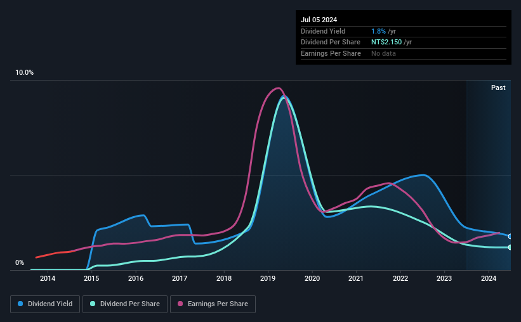Click the 1.8% dividend yield value
Screen dimensions: 521x322
[378, 31]
